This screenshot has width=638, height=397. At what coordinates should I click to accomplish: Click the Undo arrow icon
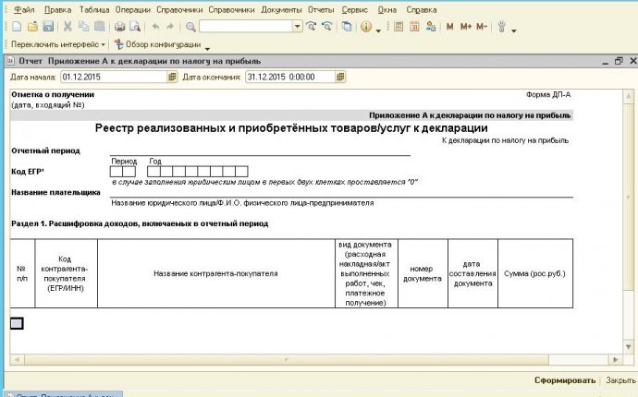[155, 27]
